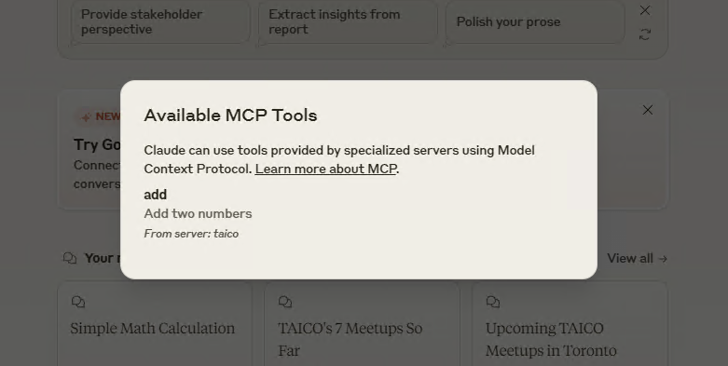Image resolution: width=728 pixels, height=366 pixels.
Task: Click the From server: taico label
Action: 191,234
